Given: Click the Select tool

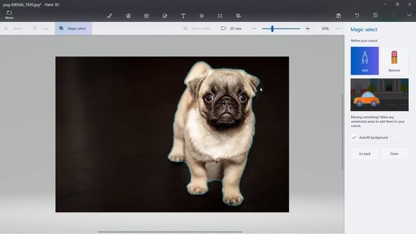Looking at the screenshot, I should point(13,29).
